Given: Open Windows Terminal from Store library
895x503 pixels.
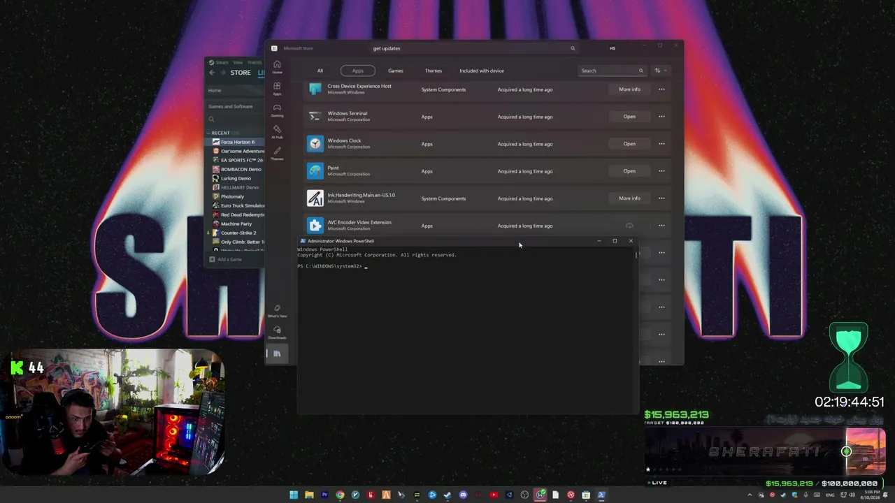Looking at the screenshot, I should coord(629,117).
